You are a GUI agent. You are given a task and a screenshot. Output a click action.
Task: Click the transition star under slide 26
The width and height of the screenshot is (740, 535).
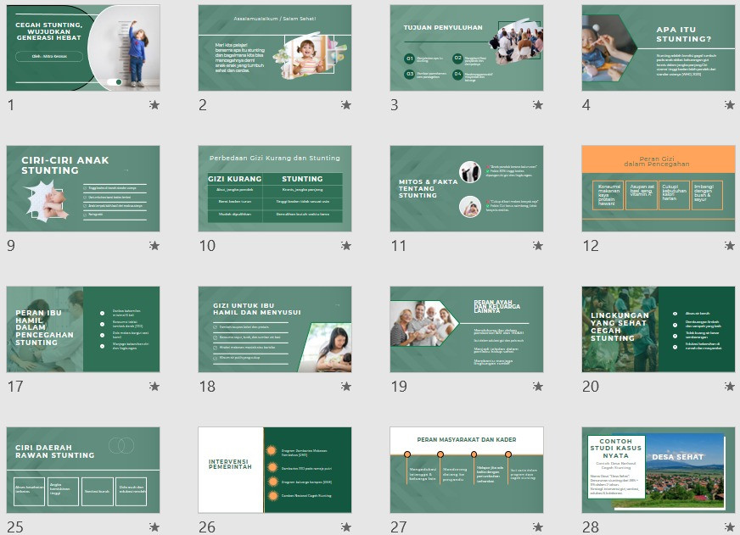pos(346,527)
